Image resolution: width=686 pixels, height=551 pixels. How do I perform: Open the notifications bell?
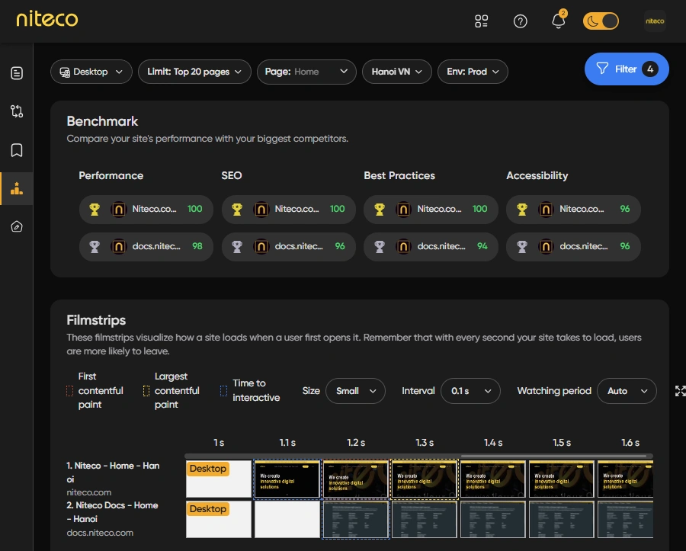[x=559, y=20]
